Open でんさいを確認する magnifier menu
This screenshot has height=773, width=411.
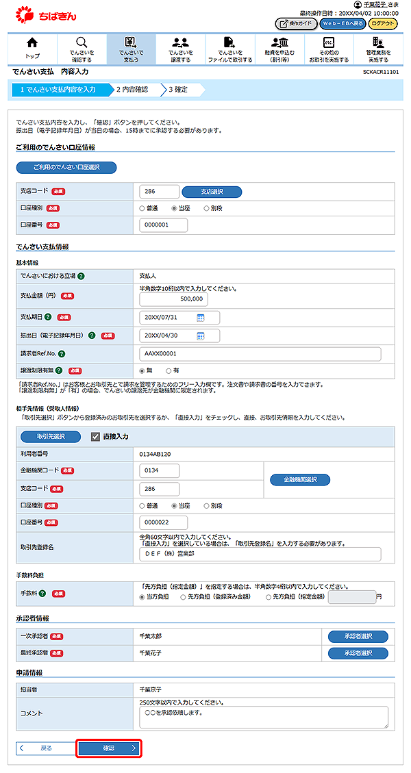tap(82, 49)
